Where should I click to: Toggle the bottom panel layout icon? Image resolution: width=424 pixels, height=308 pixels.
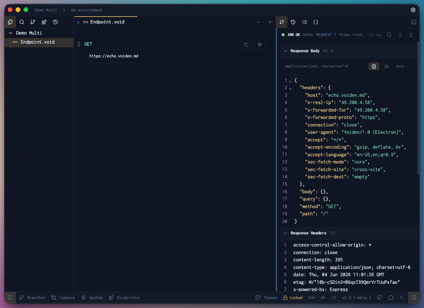[x=414, y=22]
